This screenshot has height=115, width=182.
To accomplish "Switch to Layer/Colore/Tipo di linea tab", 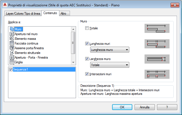I will coord(23,14).
